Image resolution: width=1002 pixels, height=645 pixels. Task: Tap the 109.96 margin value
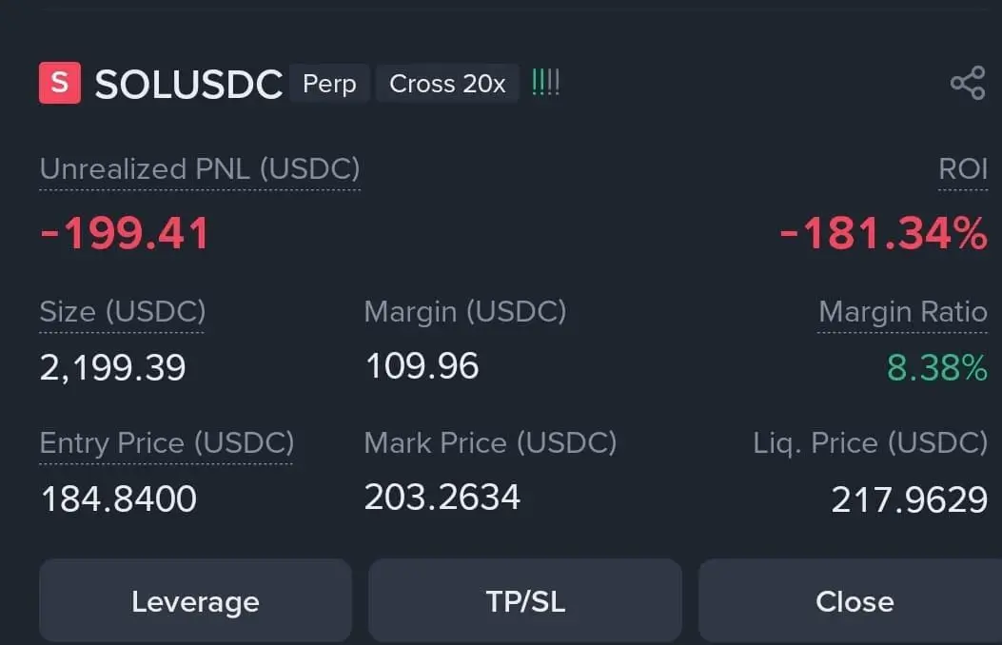(x=422, y=366)
